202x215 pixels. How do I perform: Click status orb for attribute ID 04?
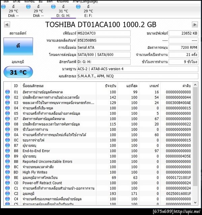click(7, 108)
